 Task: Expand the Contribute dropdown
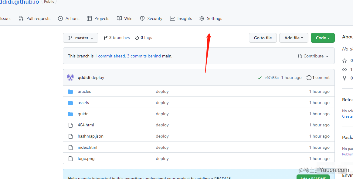pyautogui.click(x=313, y=56)
